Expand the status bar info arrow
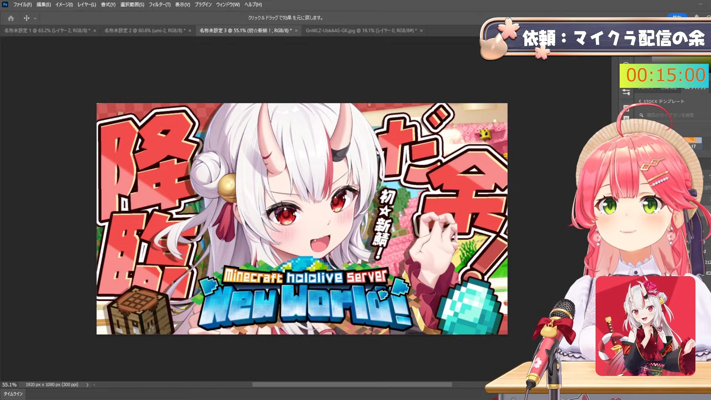 pyautogui.click(x=88, y=385)
